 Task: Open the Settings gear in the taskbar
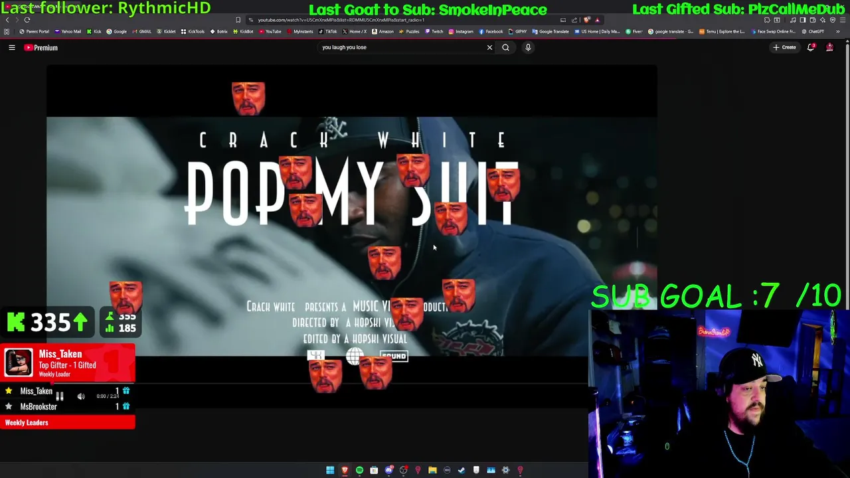point(505,470)
